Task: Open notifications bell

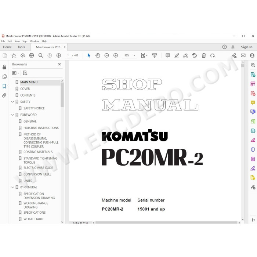Action: pos(233,47)
